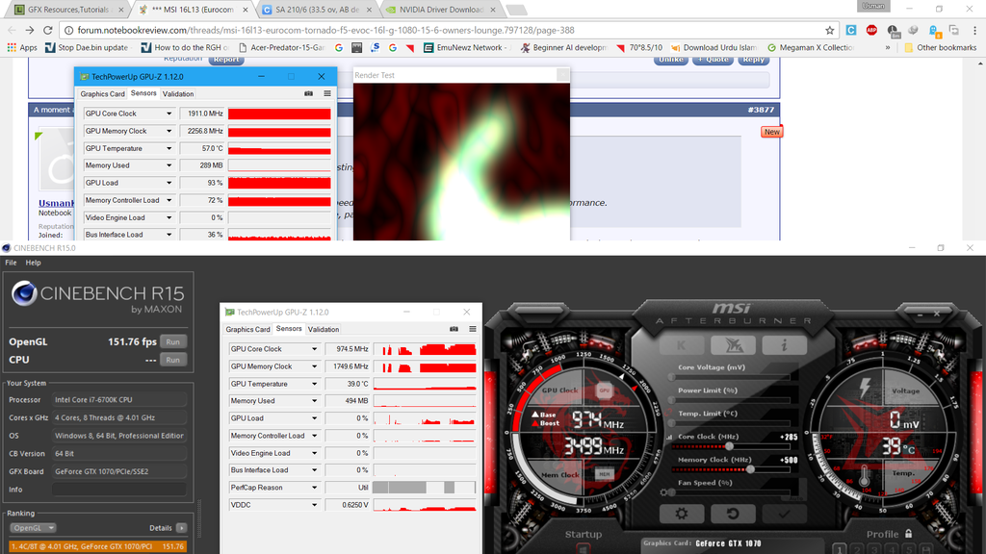986x554 pixels.
Task: Open Validation tab in upper GPU-Z
Action: pos(178,94)
